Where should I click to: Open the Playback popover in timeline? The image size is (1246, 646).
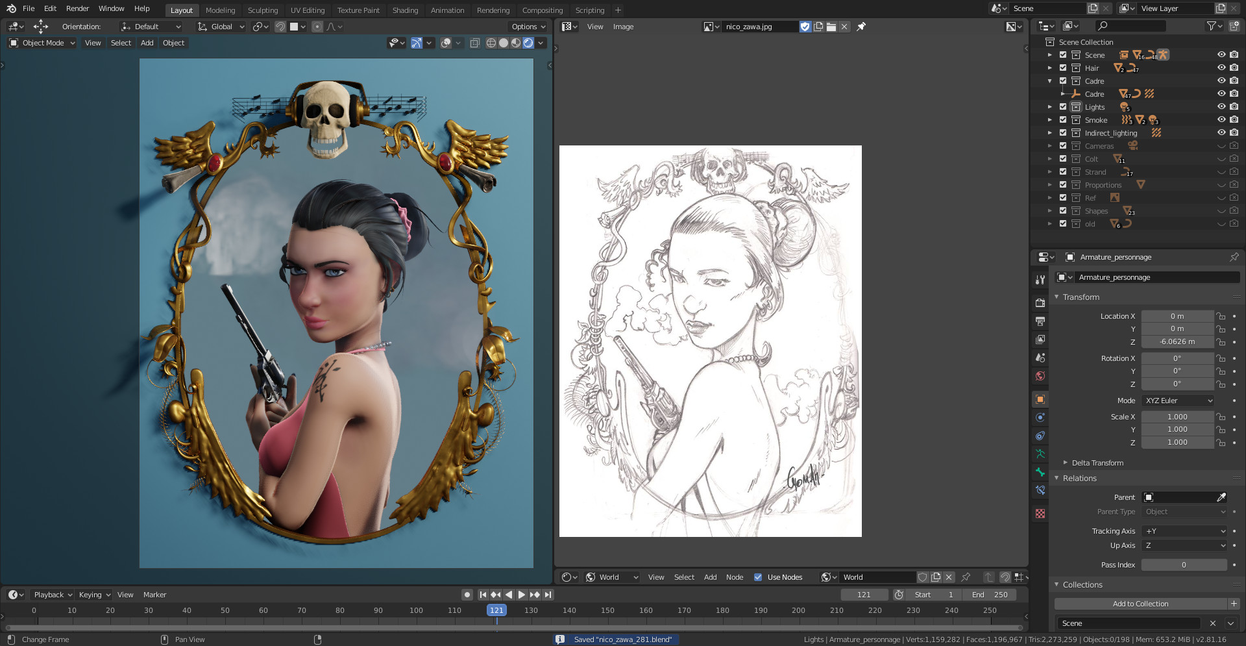tap(53, 595)
